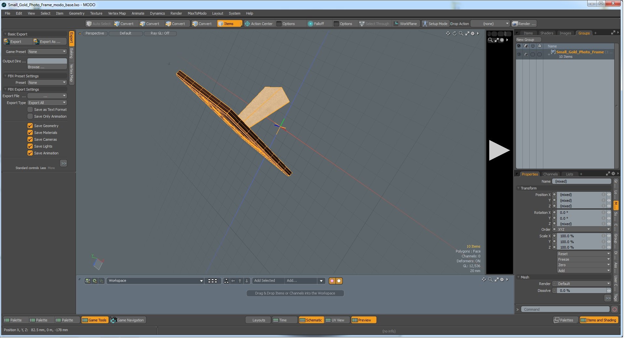Click the Schematic down arrow icon
This screenshot has height=338, width=625.
247,281
